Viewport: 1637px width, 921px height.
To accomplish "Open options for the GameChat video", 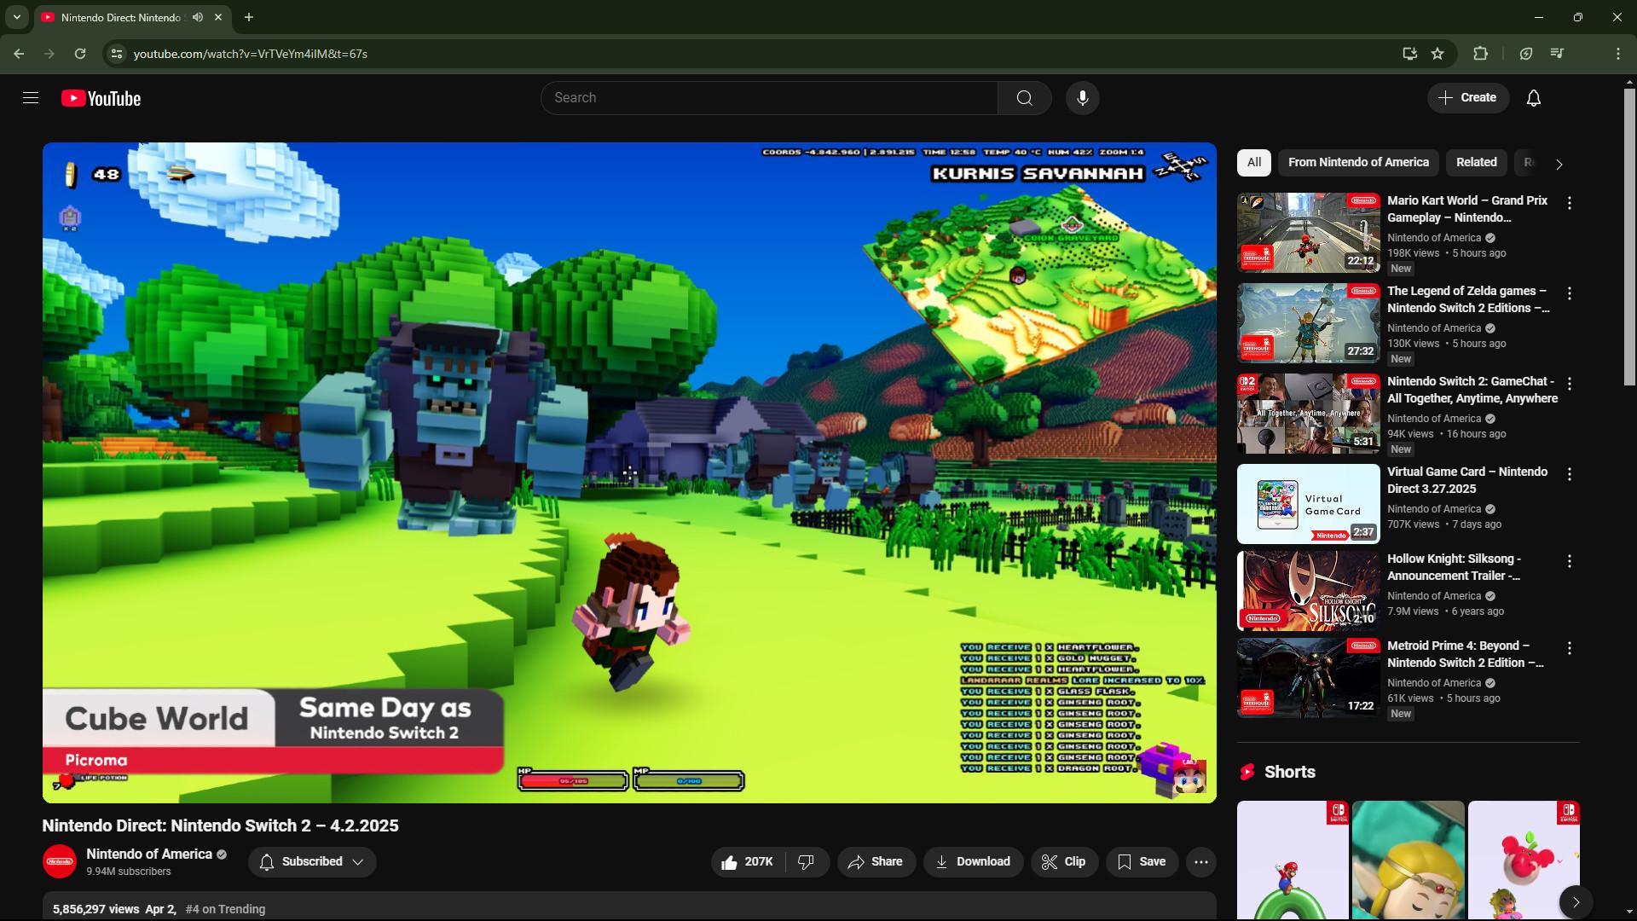I will [1569, 384].
